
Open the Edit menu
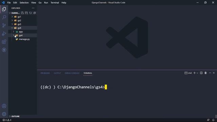15,3
